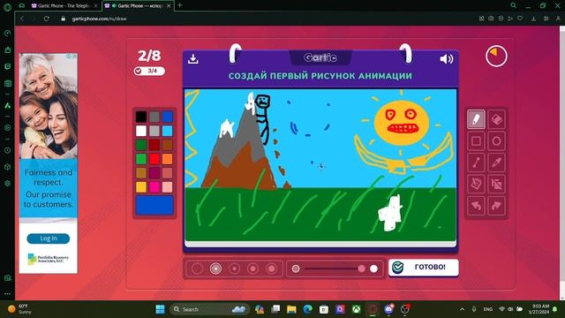Open History clock in the sidebar

tap(8, 150)
